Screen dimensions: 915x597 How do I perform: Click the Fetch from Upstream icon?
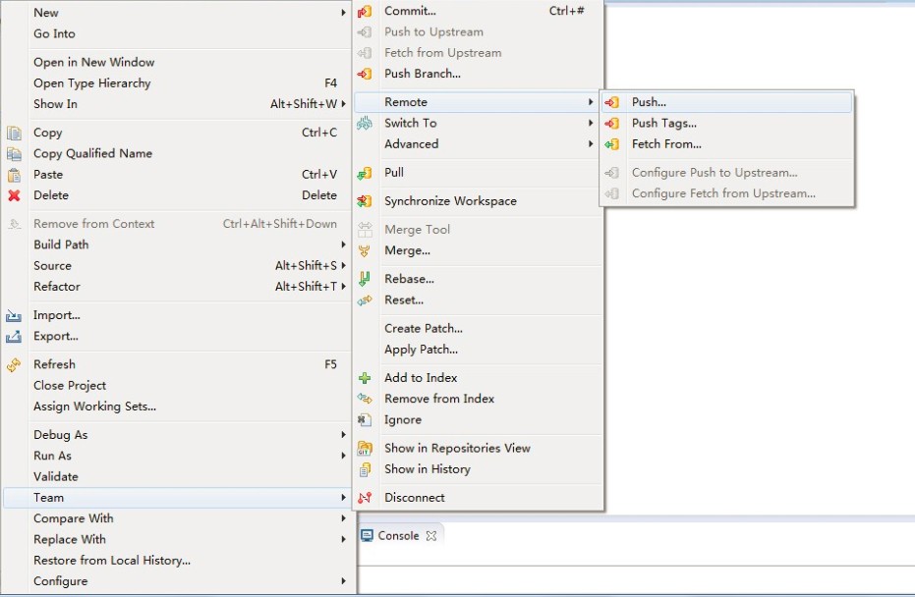(365, 53)
